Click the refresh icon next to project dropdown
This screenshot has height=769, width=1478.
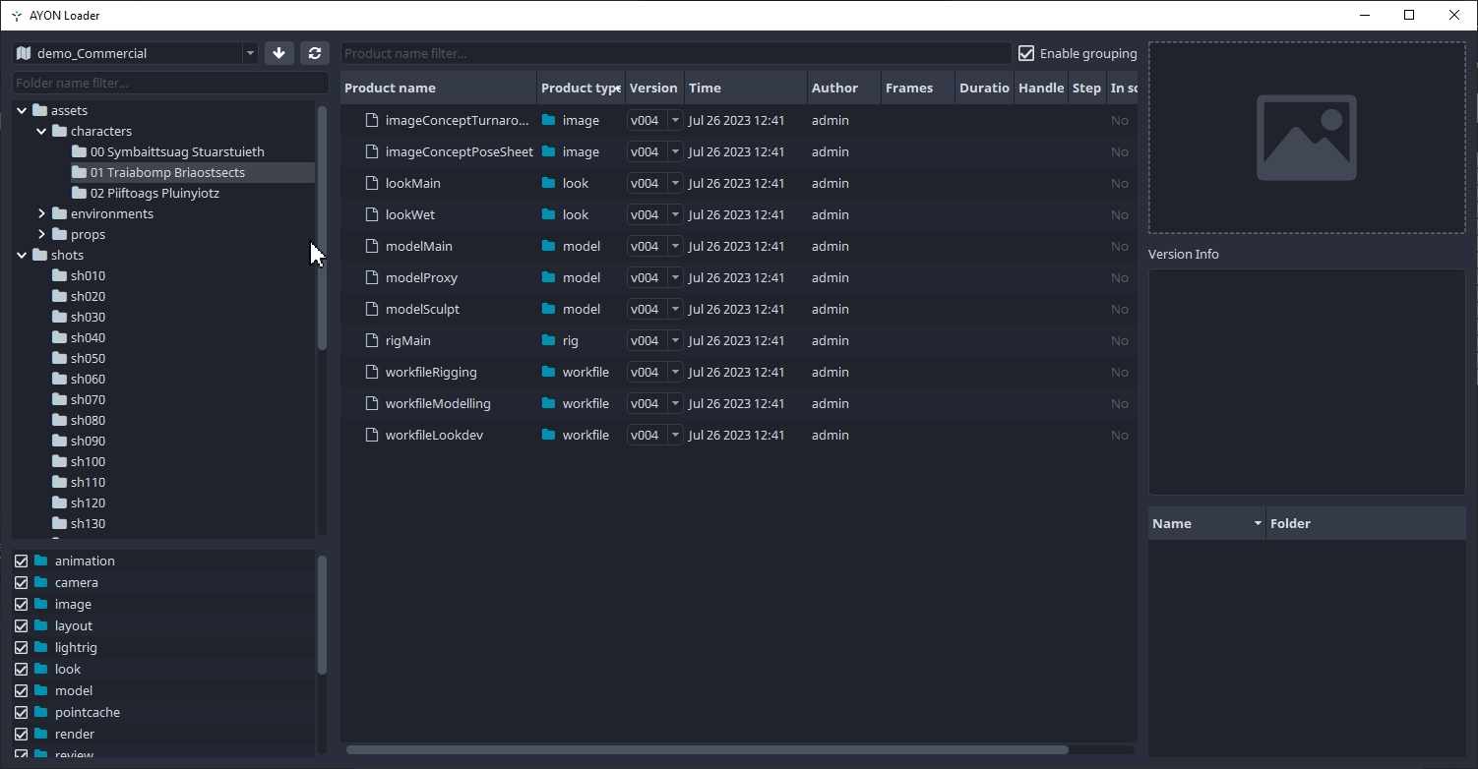314,53
